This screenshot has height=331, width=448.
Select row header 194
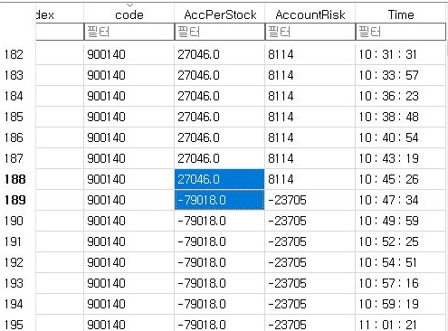point(17,304)
